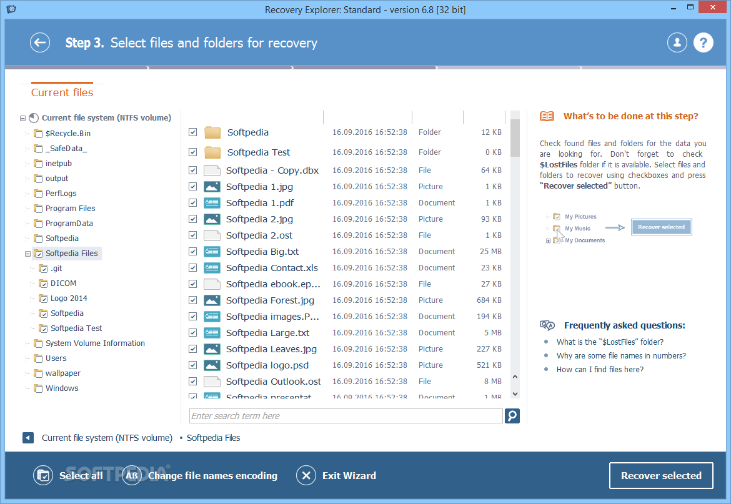Click the Softpedia logo.psd picture icon
Image resolution: width=731 pixels, height=504 pixels.
(x=212, y=365)
